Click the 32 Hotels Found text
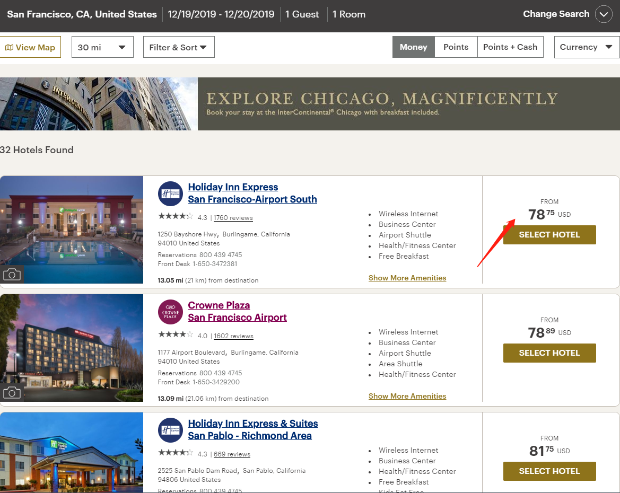 [37, 150]
